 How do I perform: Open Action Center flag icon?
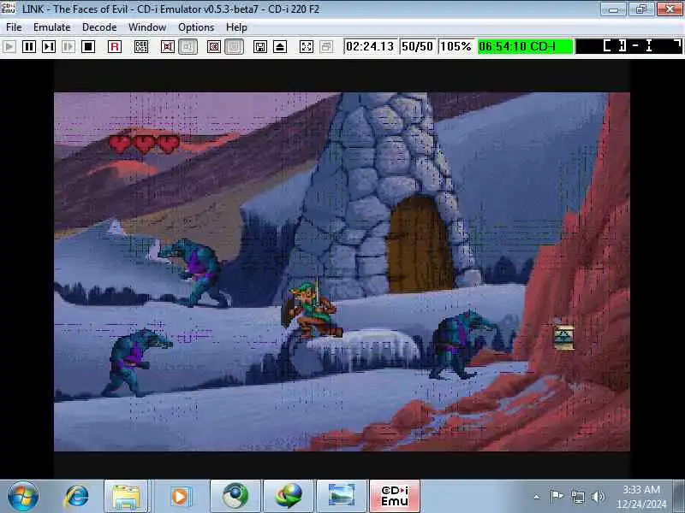(x=556, y=497)
